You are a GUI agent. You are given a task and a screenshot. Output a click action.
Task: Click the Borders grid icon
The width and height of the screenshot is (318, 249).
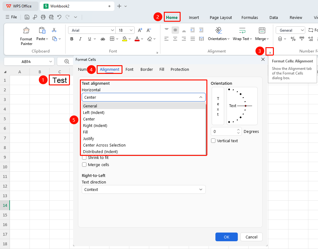click(x=112, y=39)
